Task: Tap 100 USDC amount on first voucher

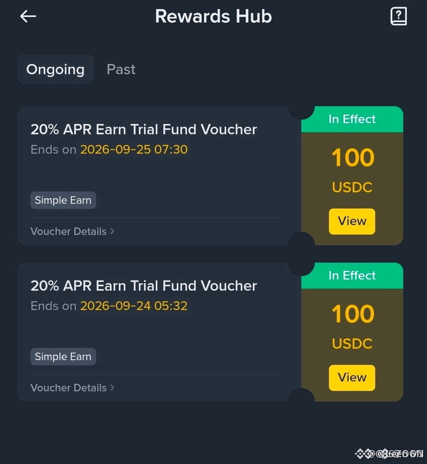Action: tap(352, 171)
